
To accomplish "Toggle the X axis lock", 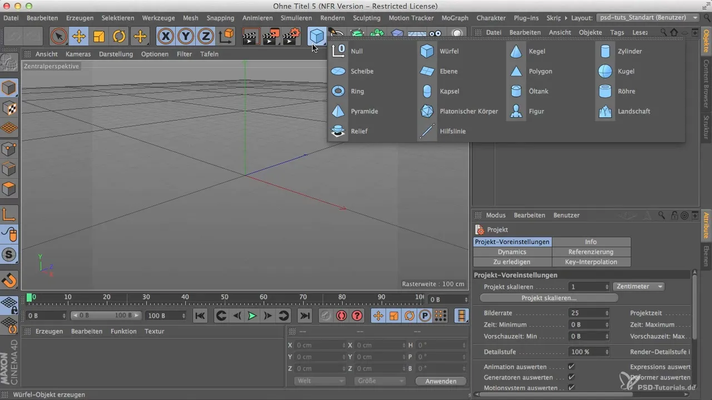I will [165, 37].
